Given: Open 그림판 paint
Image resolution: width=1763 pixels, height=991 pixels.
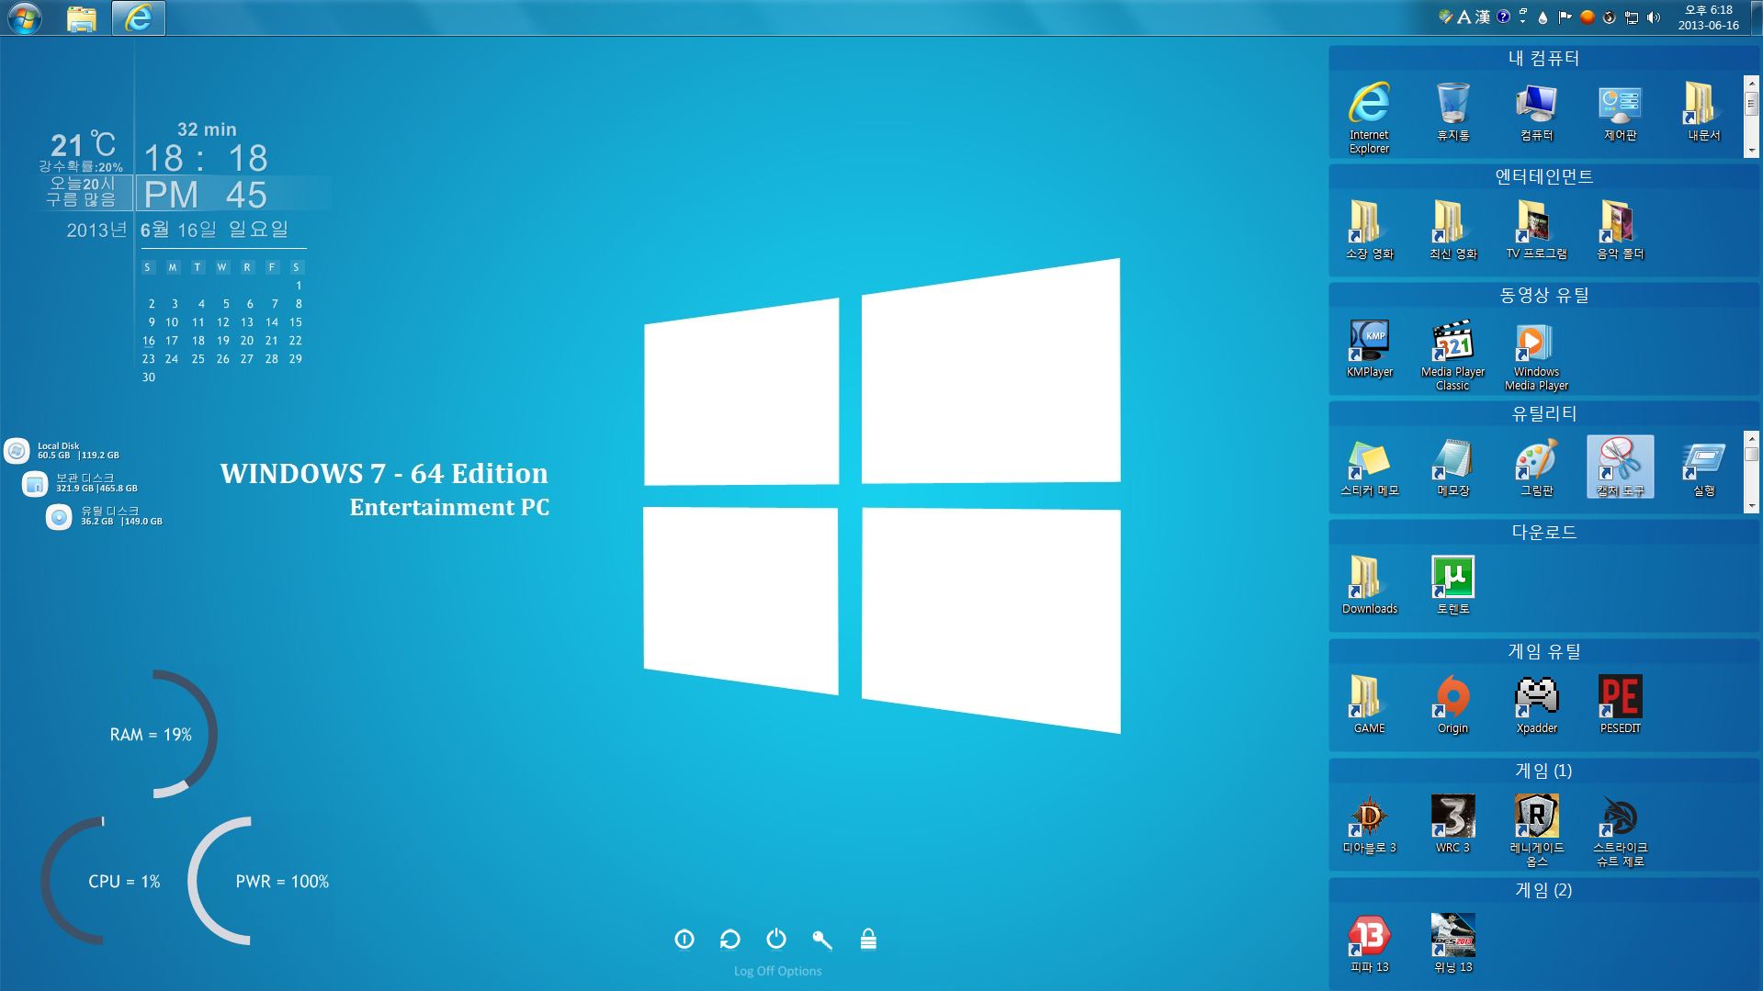Looking at the screenshot, I should [1536, 467].
